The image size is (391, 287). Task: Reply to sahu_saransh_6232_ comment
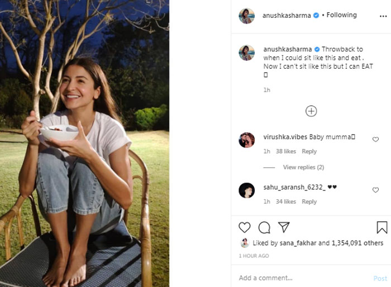(309, 202)
